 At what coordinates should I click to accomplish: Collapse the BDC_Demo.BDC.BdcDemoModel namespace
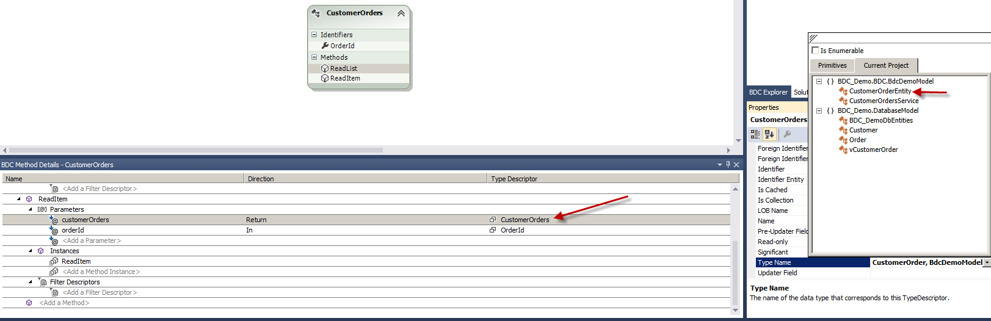click(819, 81)
